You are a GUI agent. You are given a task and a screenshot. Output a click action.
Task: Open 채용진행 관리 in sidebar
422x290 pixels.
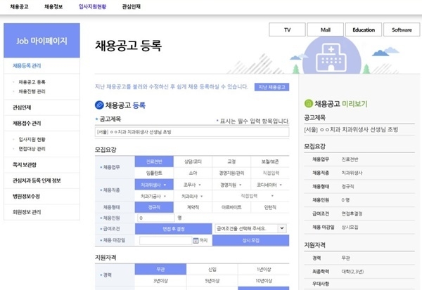tap(32, 91)
